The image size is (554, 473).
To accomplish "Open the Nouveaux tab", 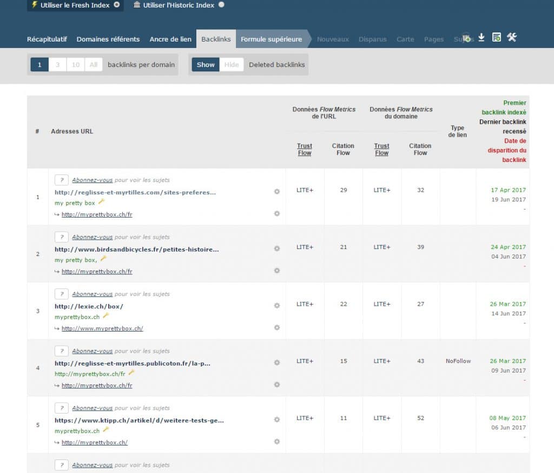I will click(x=333, y=39).
